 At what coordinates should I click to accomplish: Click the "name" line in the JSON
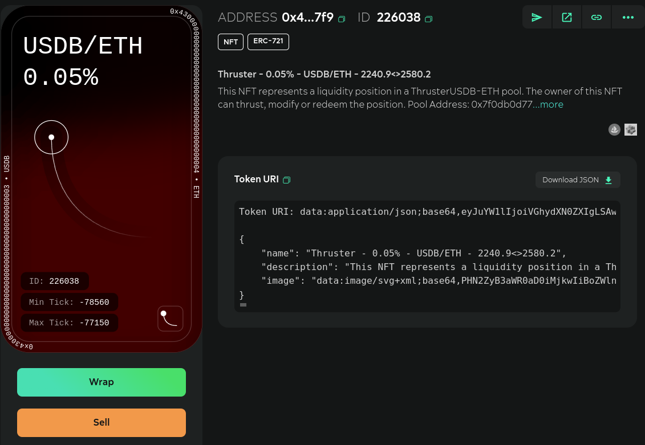coord(414,253)
